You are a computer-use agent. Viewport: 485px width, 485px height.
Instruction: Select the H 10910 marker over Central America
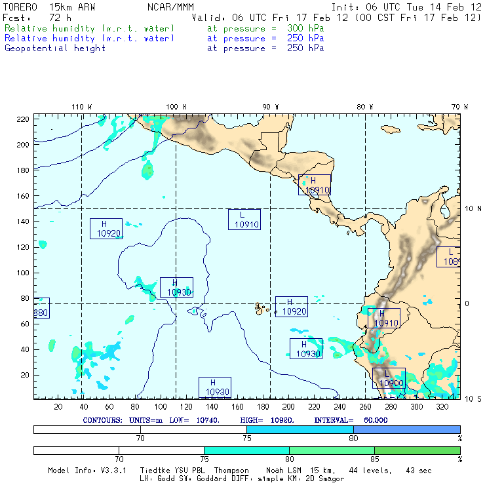314,185
